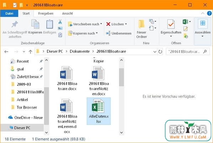The height and width of the screenshot is (143, 213).
Task: Click file list scrollbar thumb
Action: click(121, 77)
